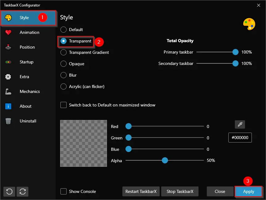The image size is (266, 200).
Task: Apply the style settings
Action: click(248, 191)
